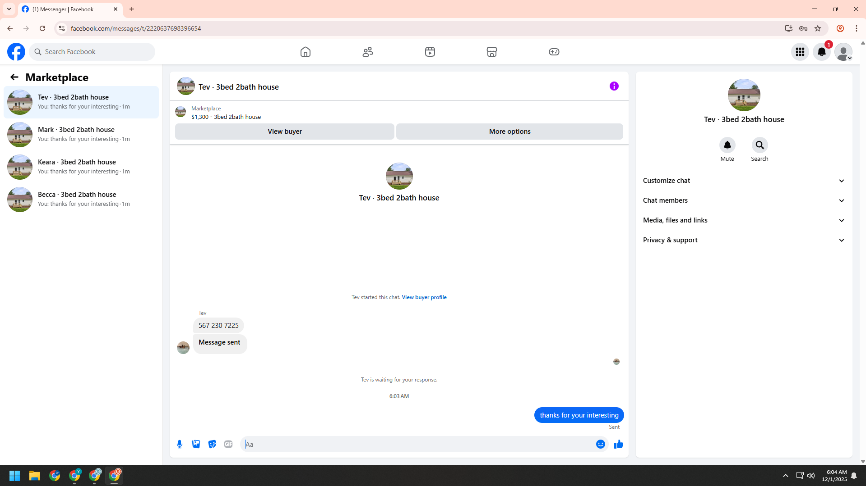Open the Reels video icon

pos(430,52)
